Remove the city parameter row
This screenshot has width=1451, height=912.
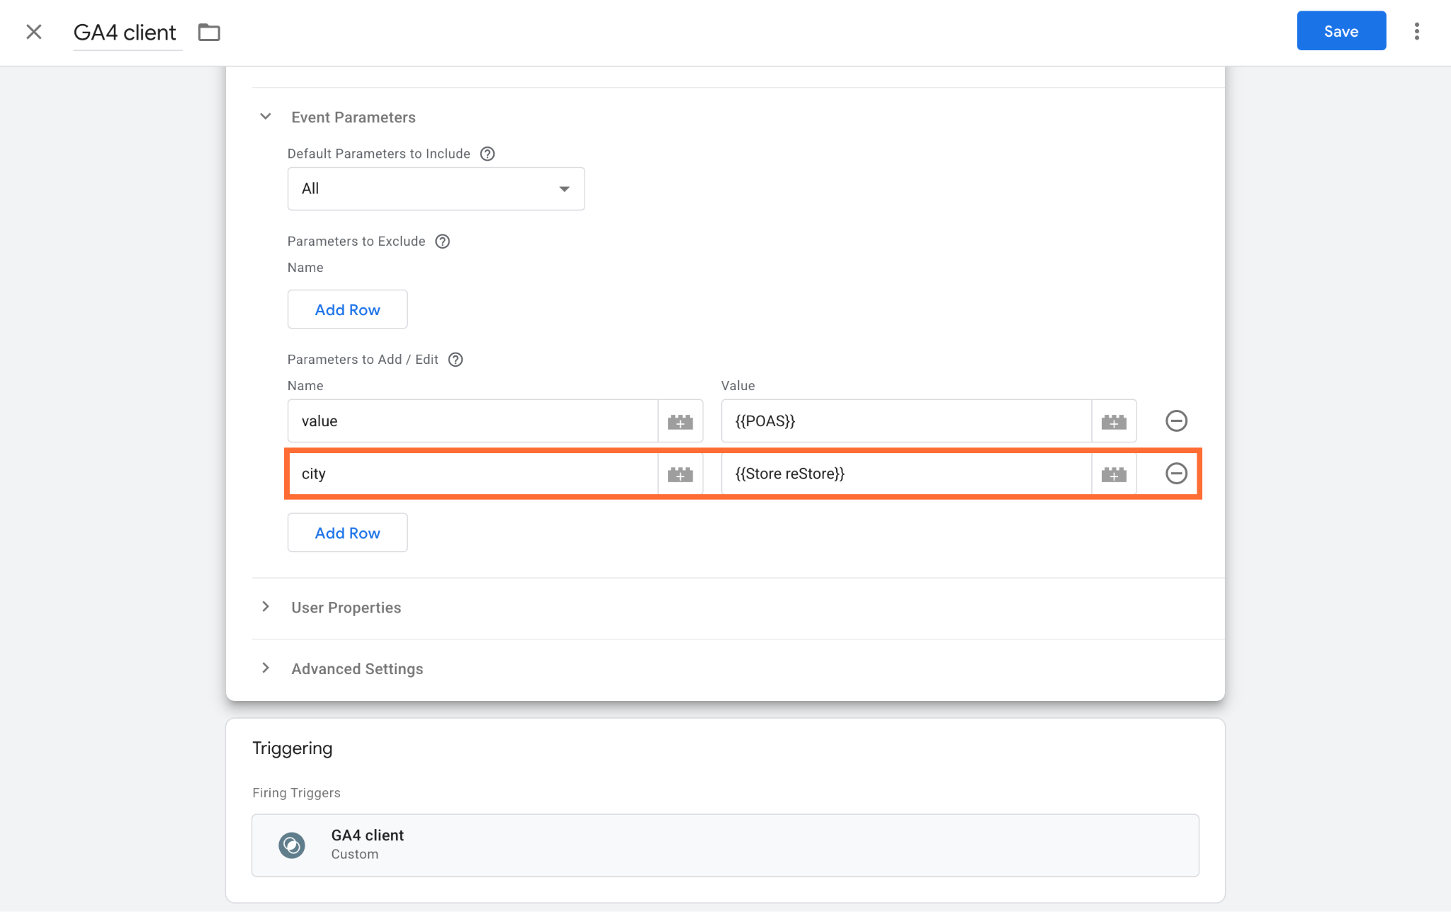coord(1176,474)
